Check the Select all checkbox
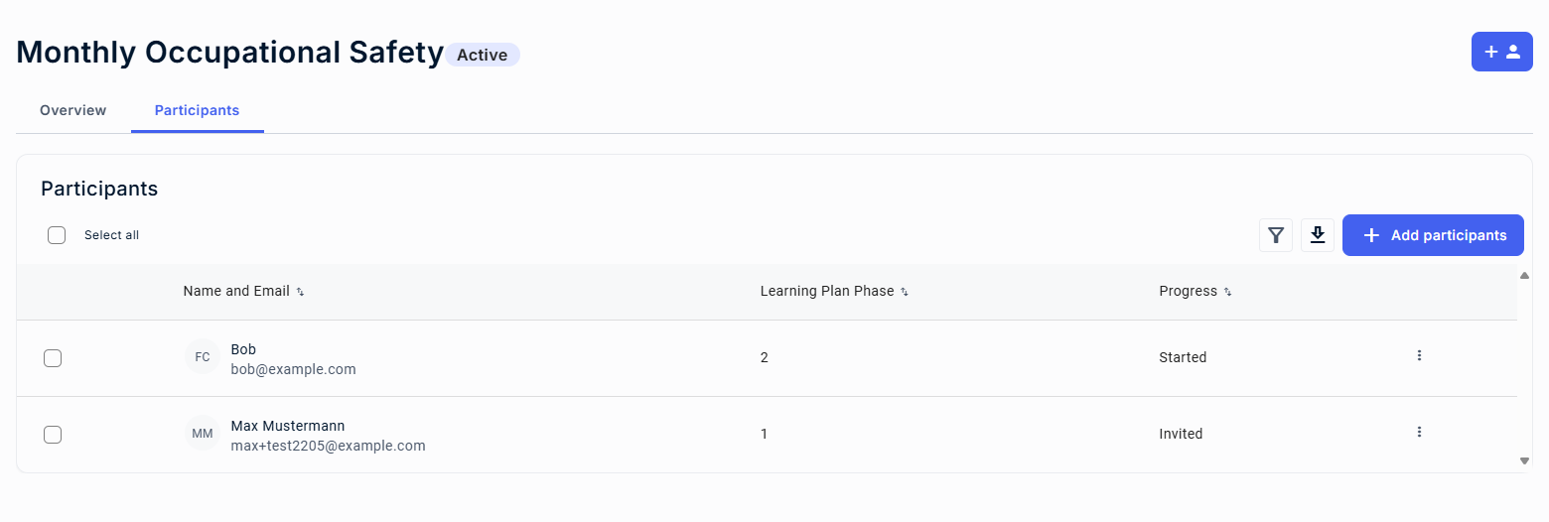Image resolution: width=1549 pixels, height=522 pixels. coord(57,235)
